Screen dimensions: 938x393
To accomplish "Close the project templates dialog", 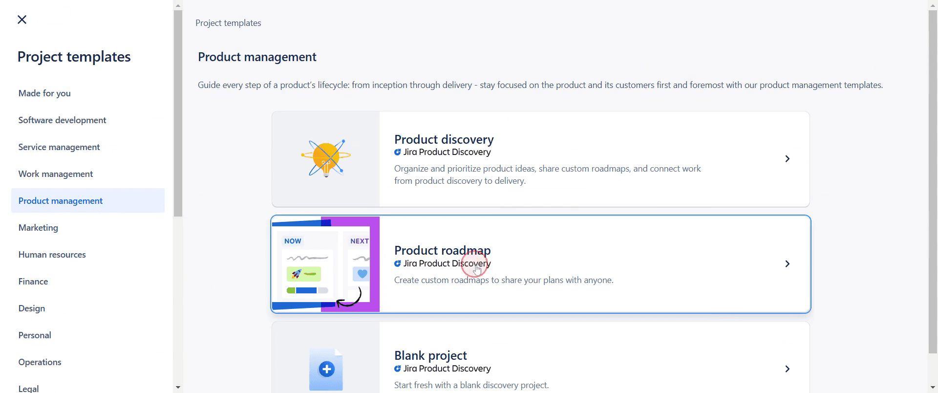I will (22, 20).
